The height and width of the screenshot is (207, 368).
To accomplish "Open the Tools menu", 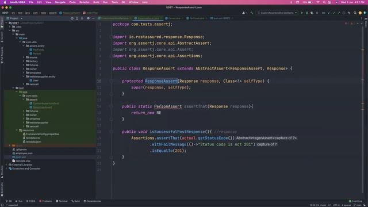I will click(x=114, y=2).
